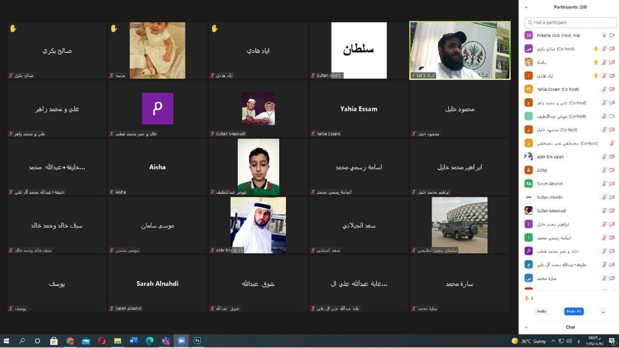Click muted mic icon for abkr bin saleh
The height and width of the screenshot is (348, 619).
[604, 157]
